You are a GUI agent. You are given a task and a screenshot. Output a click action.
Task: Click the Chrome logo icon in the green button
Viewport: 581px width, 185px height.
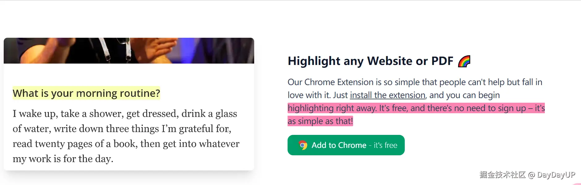(x=303, y=145)
